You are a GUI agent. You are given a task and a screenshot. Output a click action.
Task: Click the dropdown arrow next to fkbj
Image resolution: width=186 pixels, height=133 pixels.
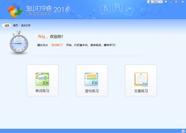click(161, 2)
